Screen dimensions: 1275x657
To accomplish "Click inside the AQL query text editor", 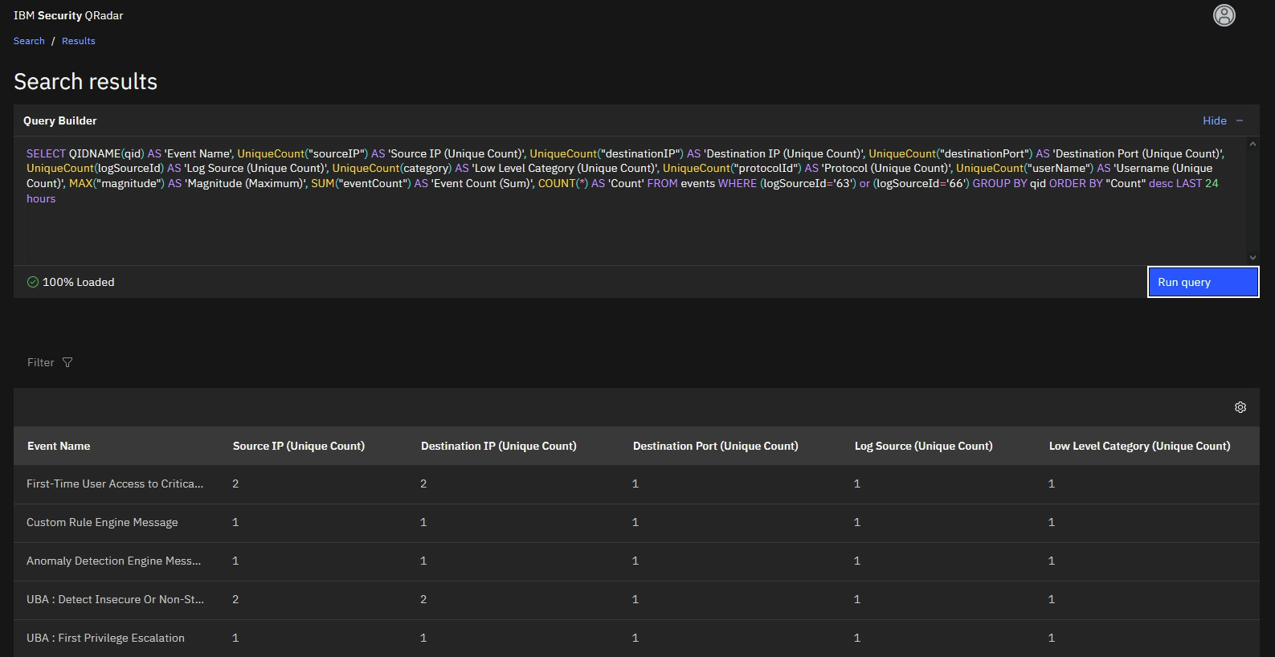I will [x=627, y=225].
